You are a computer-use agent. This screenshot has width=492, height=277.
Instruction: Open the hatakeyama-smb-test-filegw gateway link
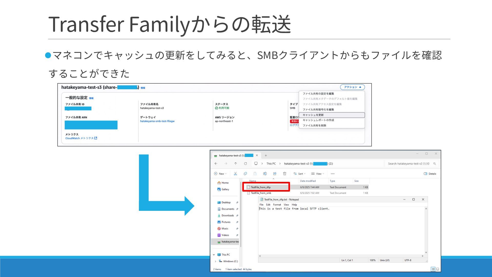pyautogui.click(x=157, y=121)
